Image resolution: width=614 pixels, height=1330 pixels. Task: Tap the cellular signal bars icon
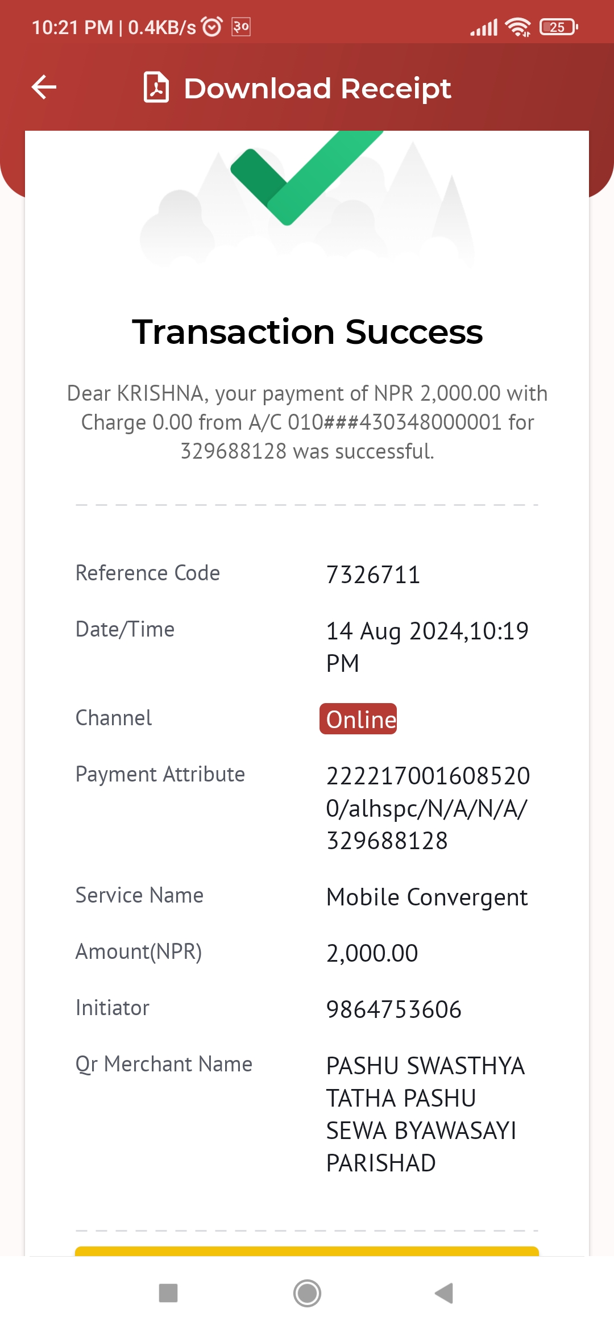tap(484, 27)
